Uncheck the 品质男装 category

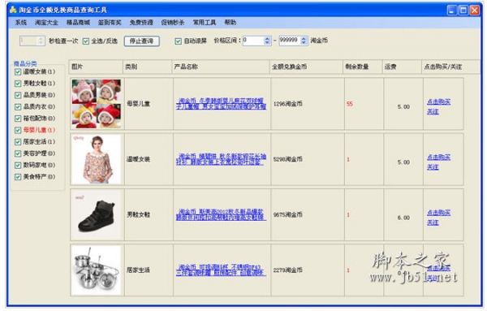(18, 95)
